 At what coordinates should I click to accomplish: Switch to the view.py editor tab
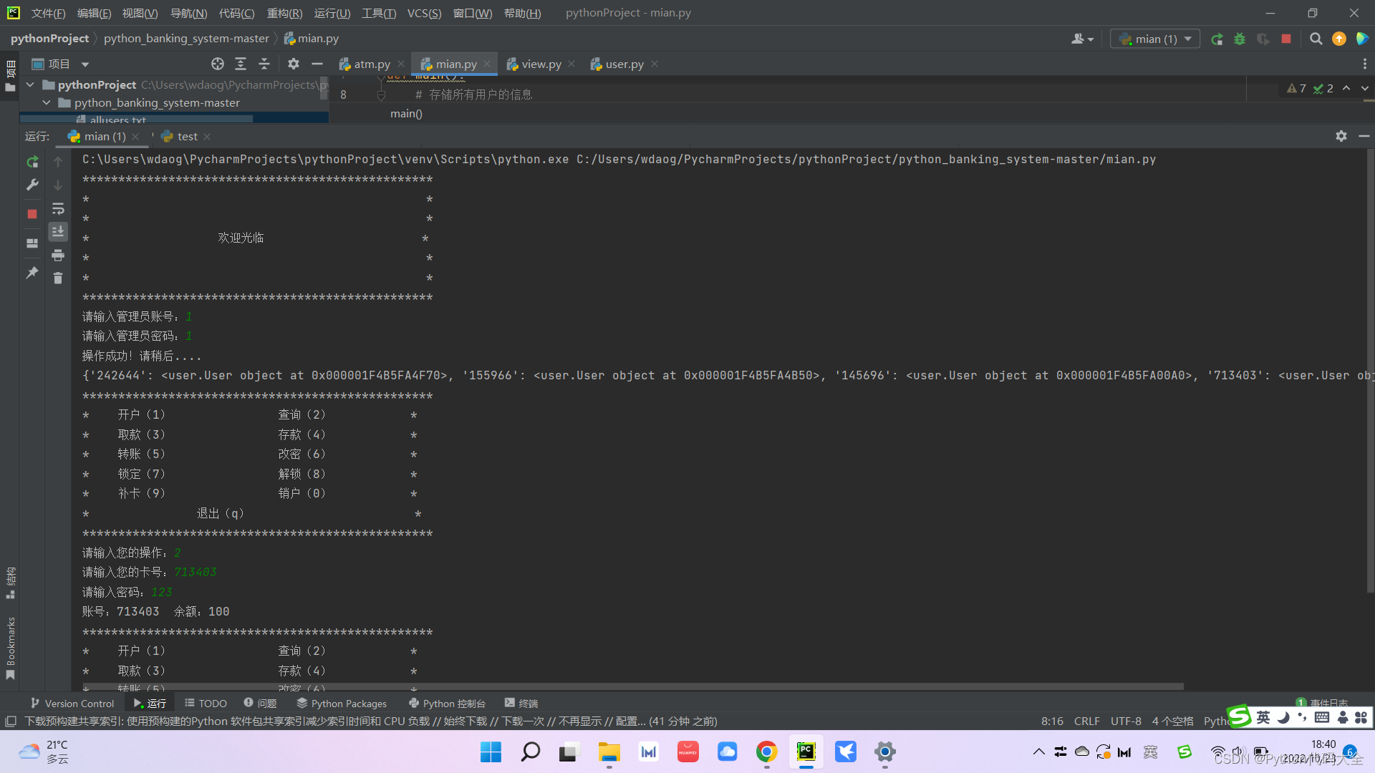pos(541,64)
